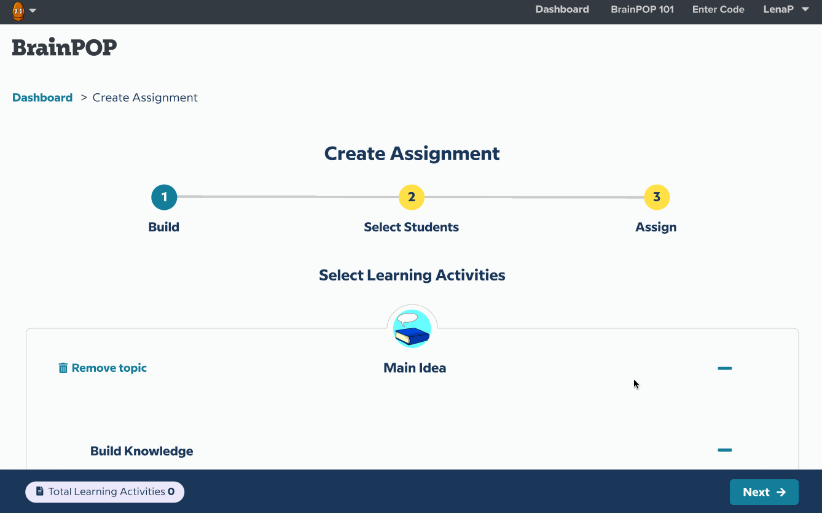Click the BrainPOP logo
Screen dimensions: 822x513
(64, 47)
